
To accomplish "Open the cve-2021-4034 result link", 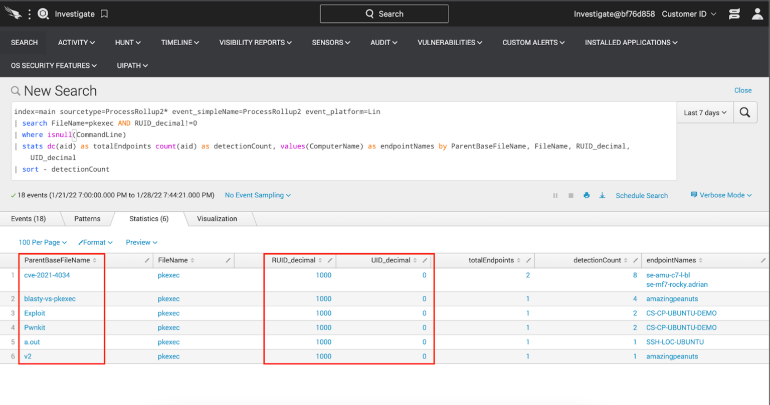I will tap(47, 275).
